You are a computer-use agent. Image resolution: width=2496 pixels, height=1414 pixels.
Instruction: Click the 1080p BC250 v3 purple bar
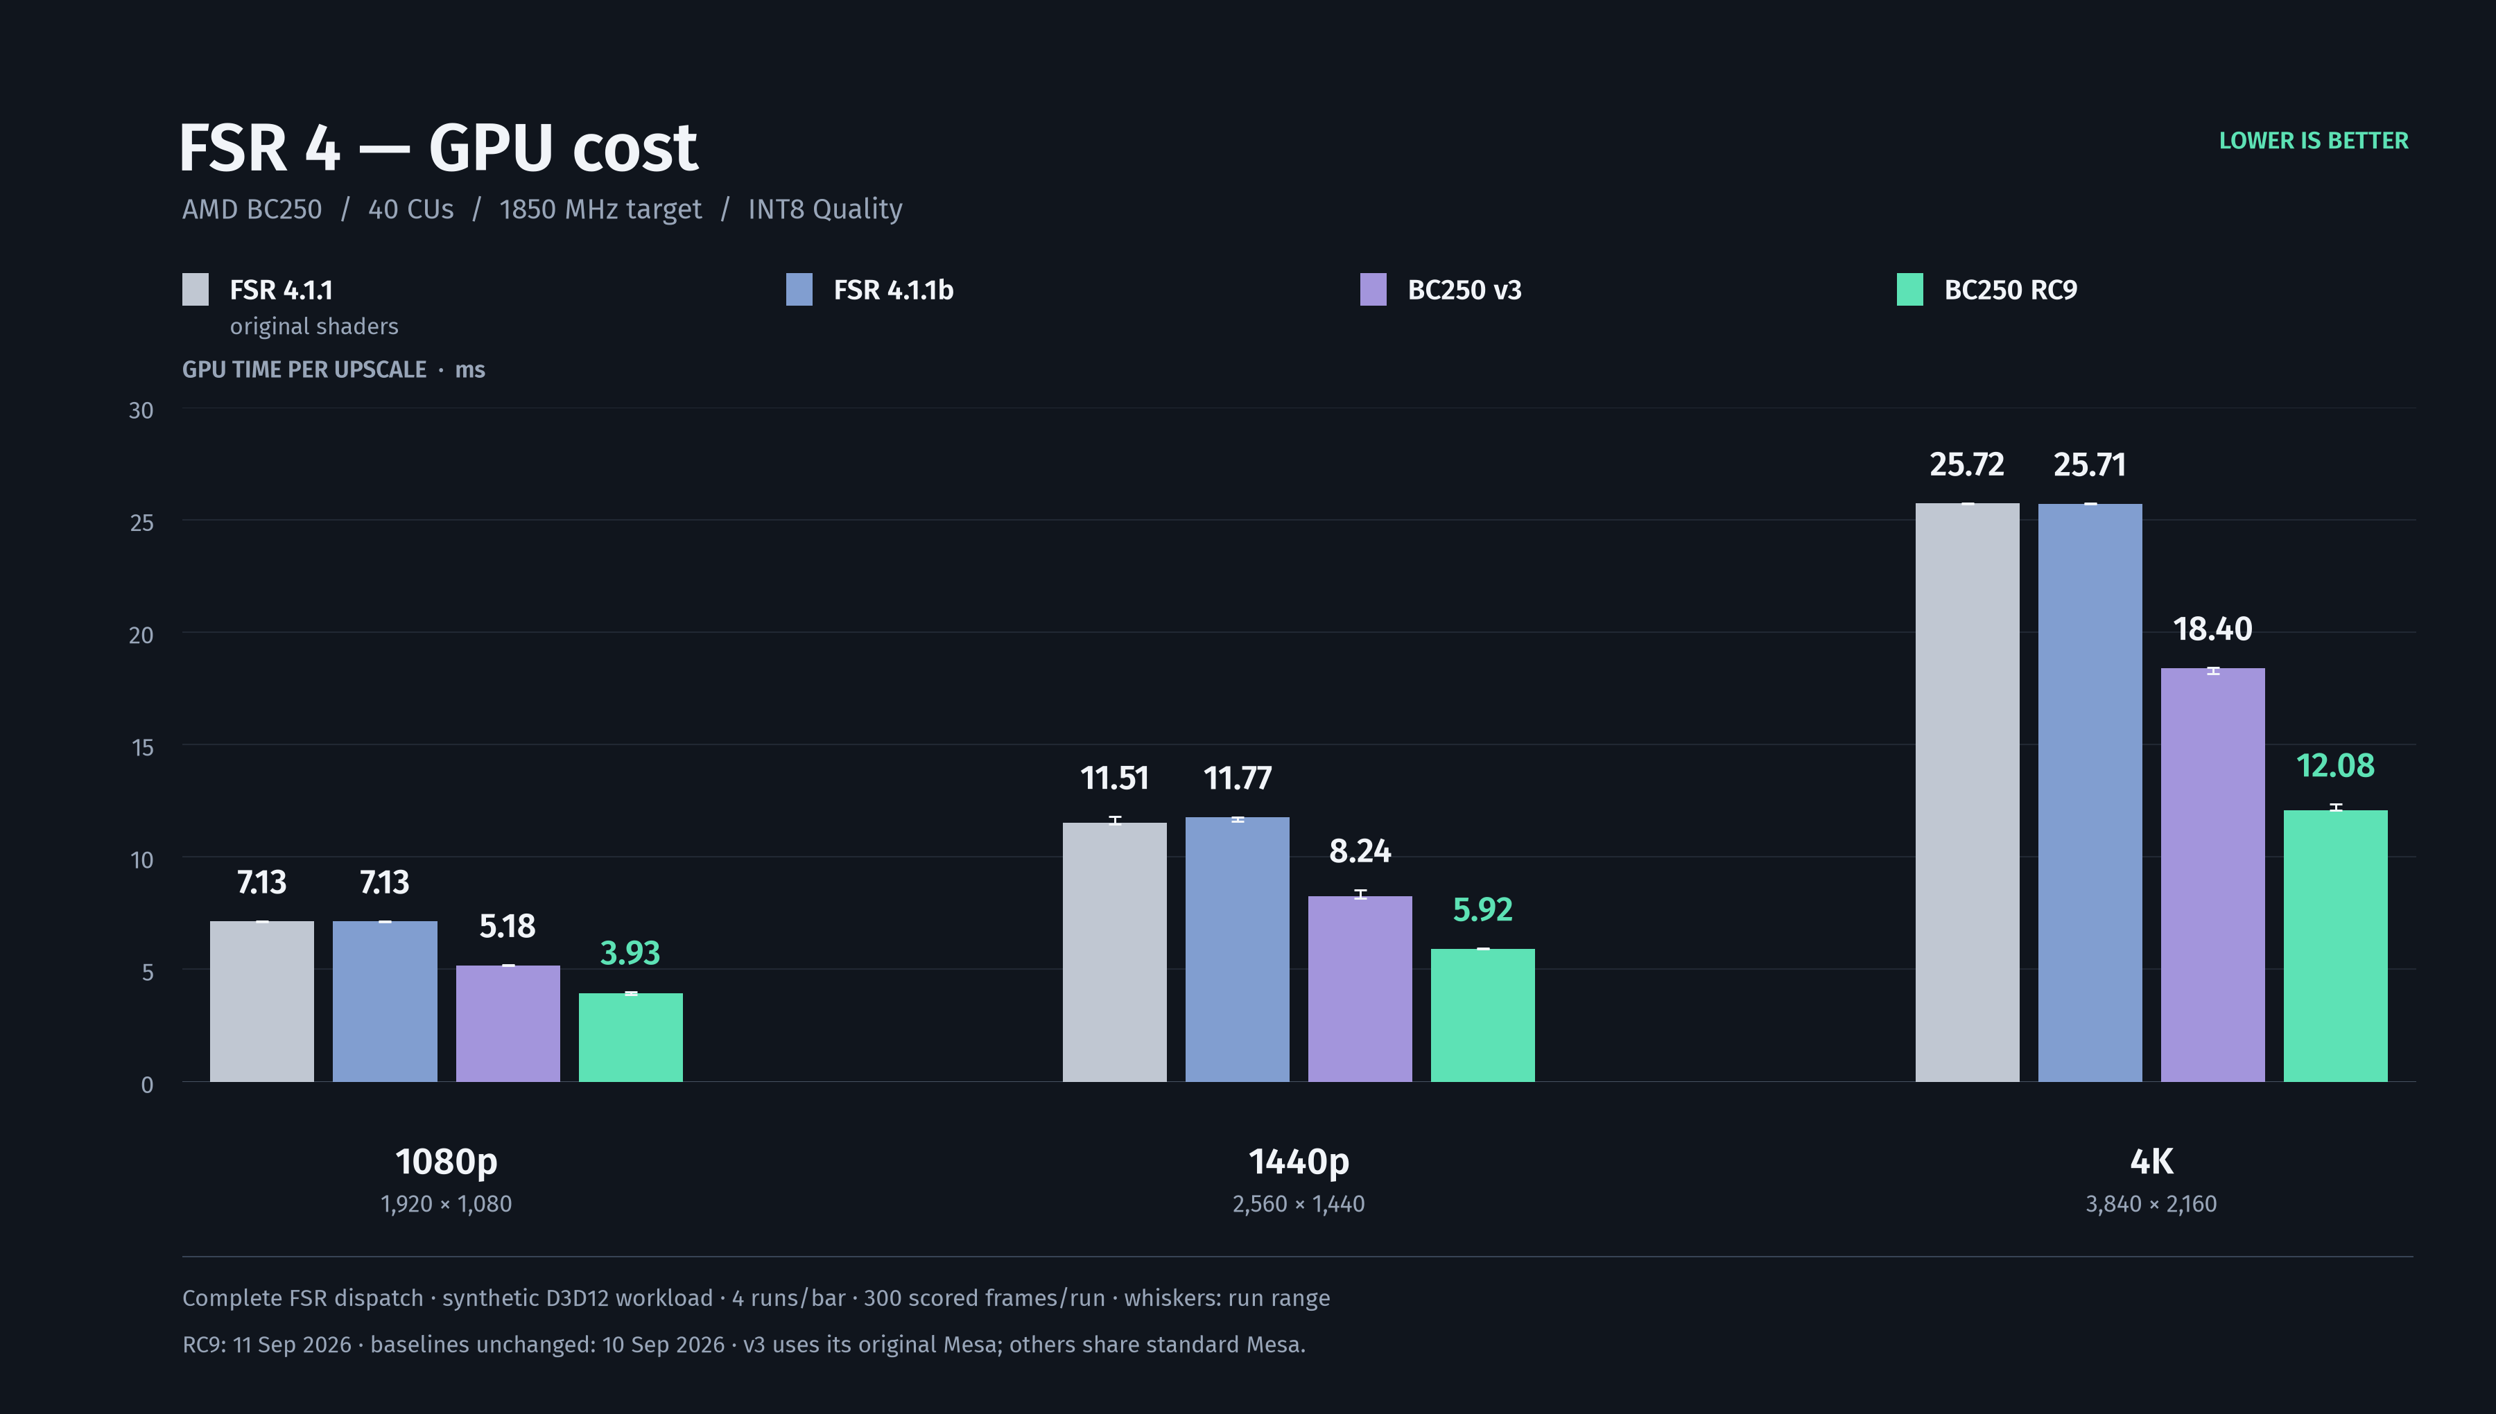tap(508, 1024)
